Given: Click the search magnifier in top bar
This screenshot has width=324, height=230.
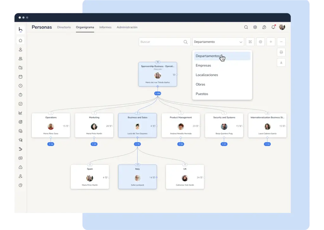Looking at the screenshot, I should [246, 27].
